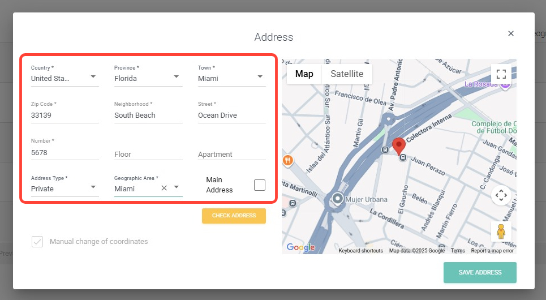Switch to the Satellite map view
546x300 pixels.
coord(347,74)
